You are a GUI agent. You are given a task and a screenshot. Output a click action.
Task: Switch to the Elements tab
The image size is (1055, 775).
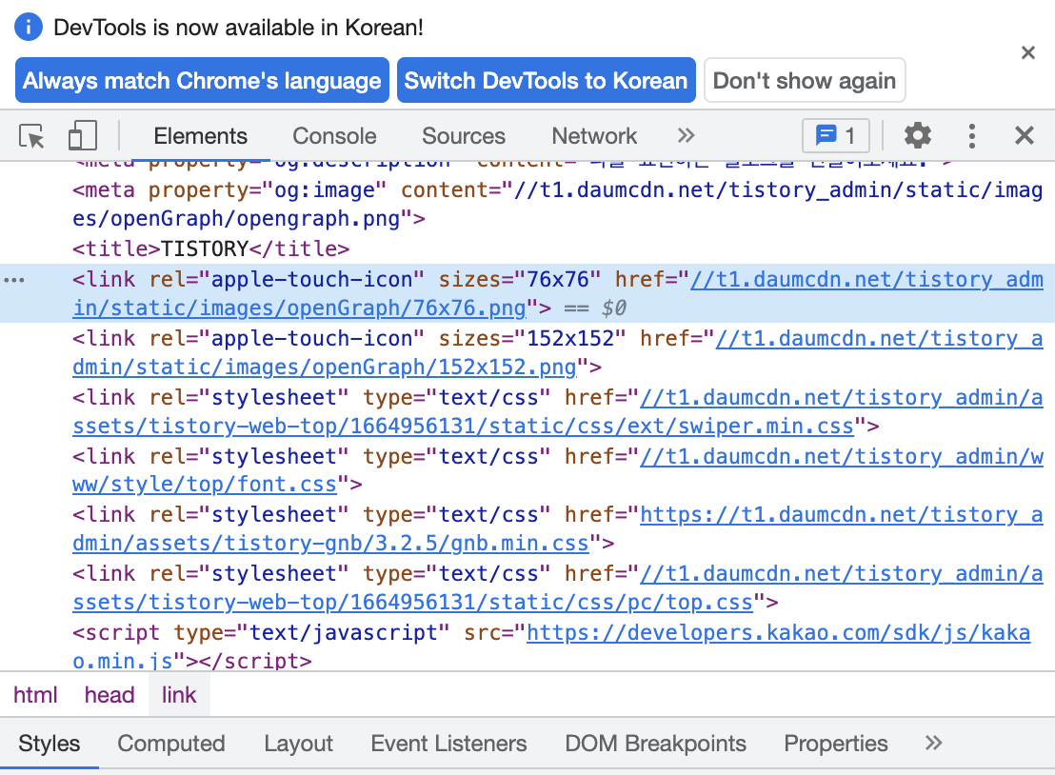[x=201, y=136]
